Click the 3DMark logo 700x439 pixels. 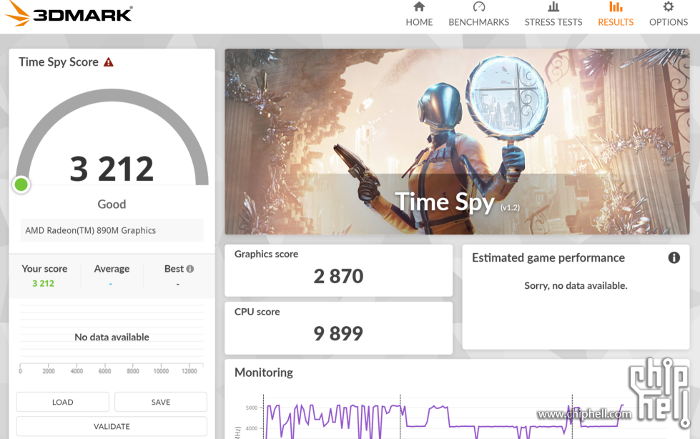click(x=69, y=14)
